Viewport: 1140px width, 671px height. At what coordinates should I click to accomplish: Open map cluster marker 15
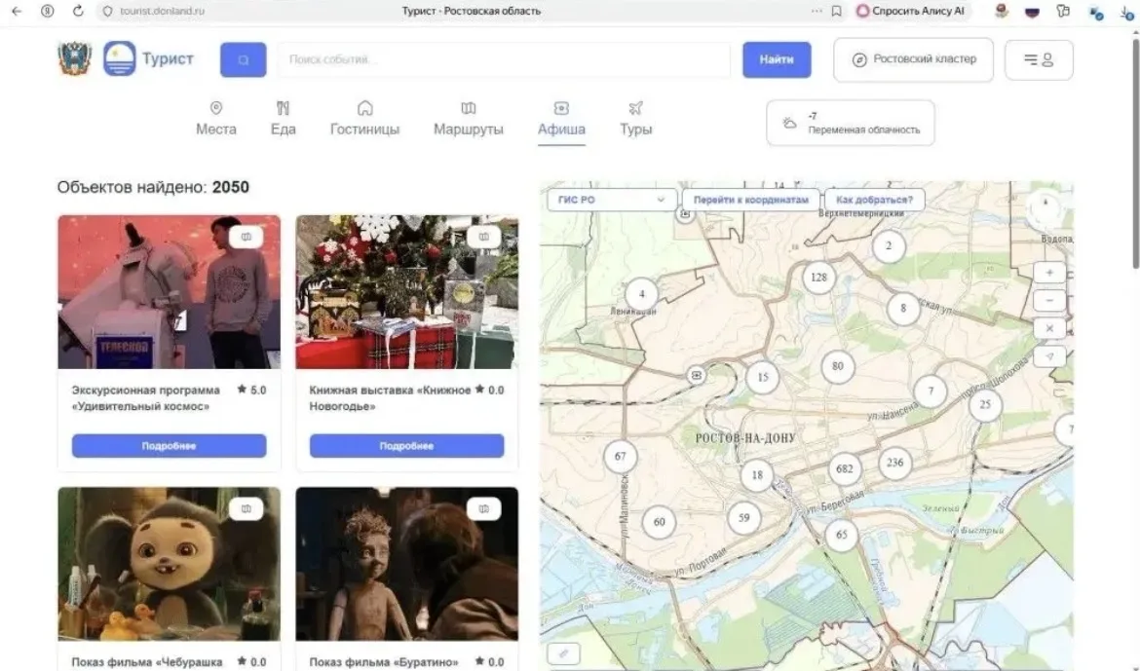point(763,377)
